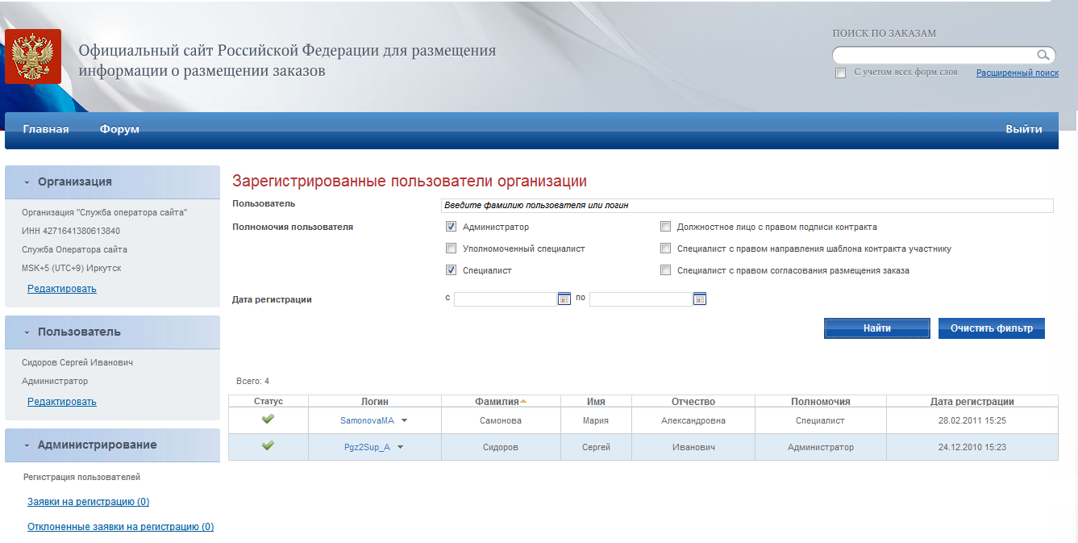Open the SamonovaMA login link
The height and width of the screenshot is (543, 1078).
367,420
